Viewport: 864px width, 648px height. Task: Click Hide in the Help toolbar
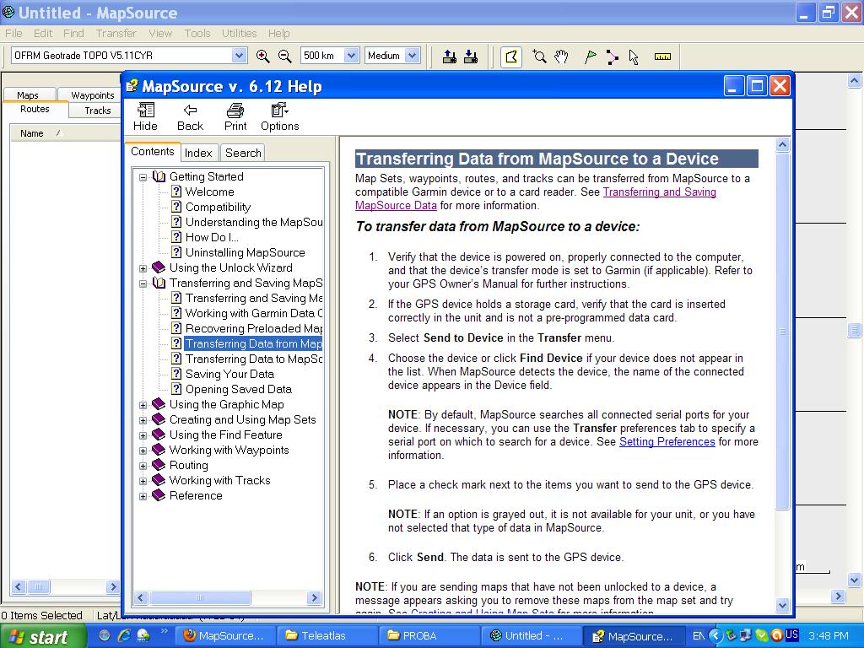click(x=145, y=116)
